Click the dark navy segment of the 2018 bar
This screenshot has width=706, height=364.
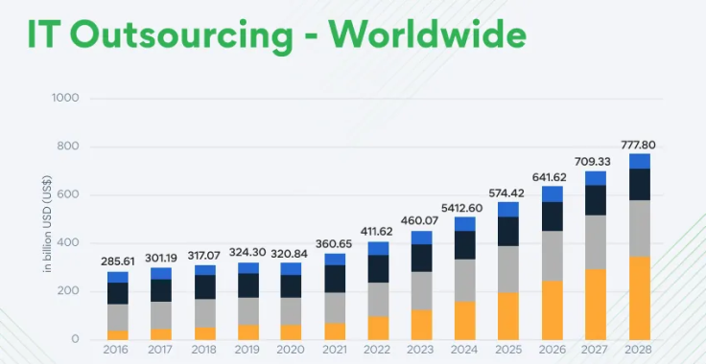[x=204, y=287]
